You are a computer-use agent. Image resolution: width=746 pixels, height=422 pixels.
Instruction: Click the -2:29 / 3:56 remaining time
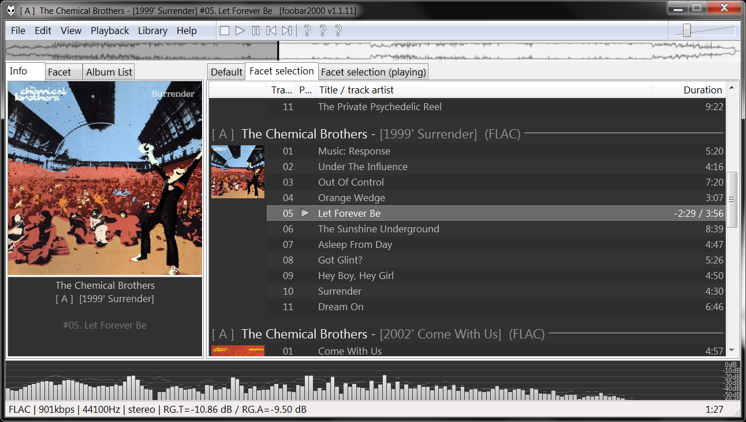[x=699, y=213]
